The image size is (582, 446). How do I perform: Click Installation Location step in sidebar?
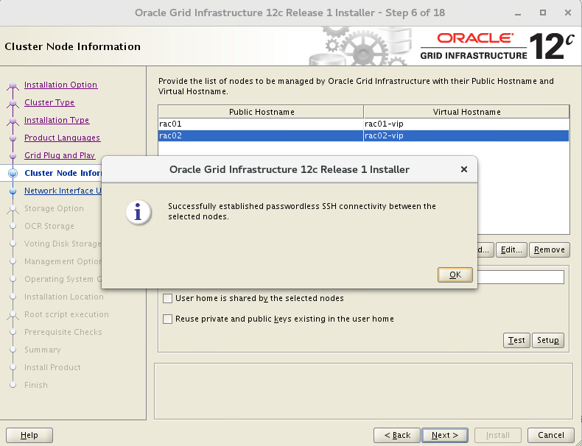point(64,297)
